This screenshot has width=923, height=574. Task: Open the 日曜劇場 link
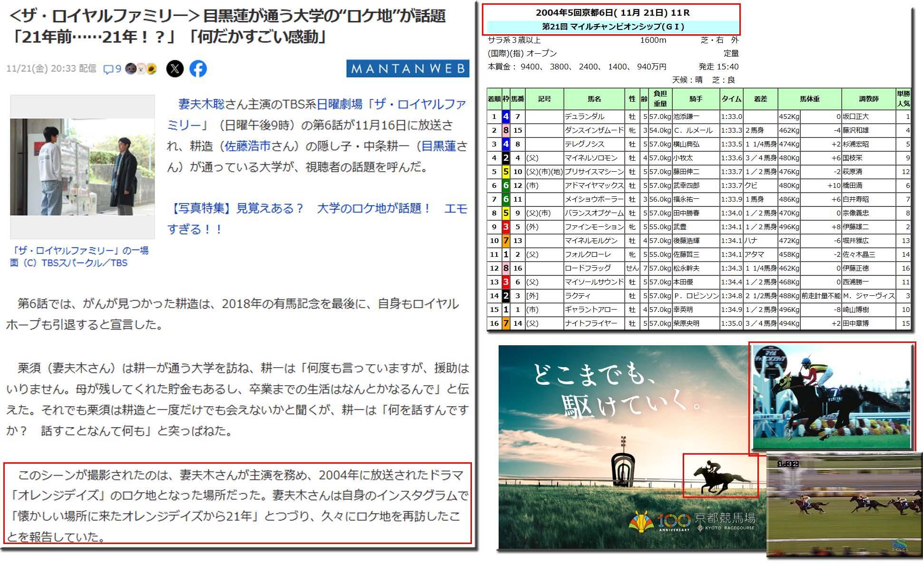pos(339,104)
